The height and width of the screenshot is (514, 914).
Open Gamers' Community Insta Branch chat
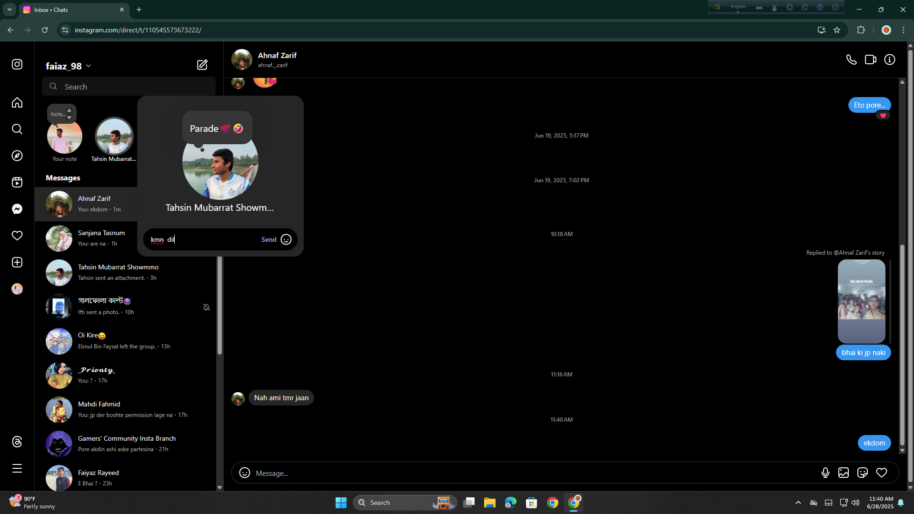coord(125,444)
